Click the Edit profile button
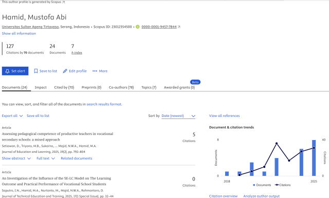329x198 pixels. [x=75, y=71]
